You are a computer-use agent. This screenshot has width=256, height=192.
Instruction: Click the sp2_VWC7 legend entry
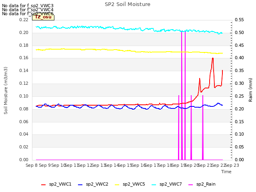pyautogui.click(x=167, y=184)
